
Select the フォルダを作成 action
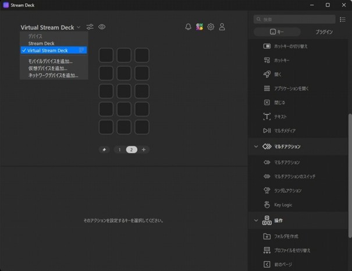click(286, 236)
